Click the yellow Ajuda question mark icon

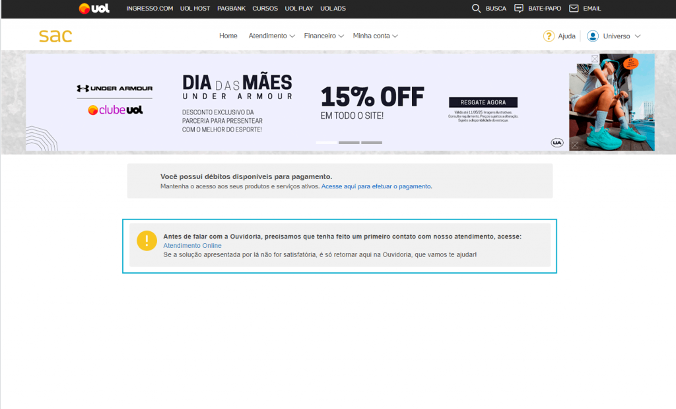[x=549, y=36]
